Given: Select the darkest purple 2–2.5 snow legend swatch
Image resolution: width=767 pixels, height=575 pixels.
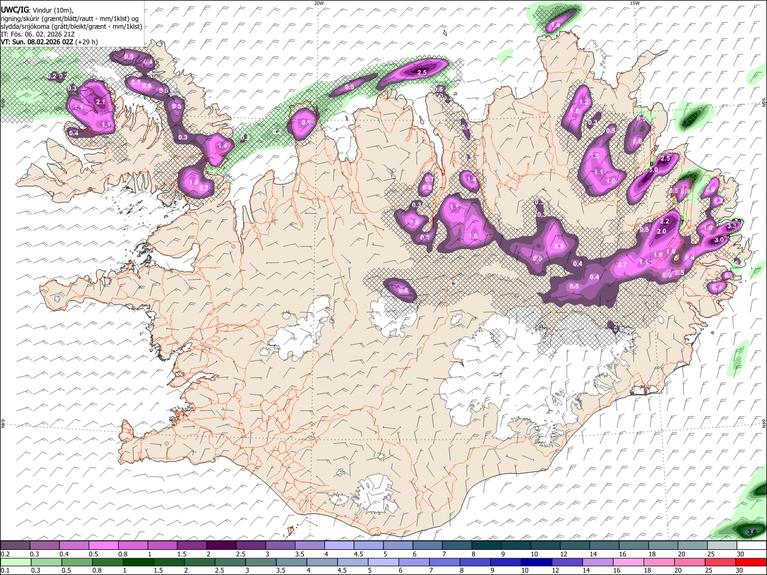Looking at the screenshot, I should tap(221, 546).
